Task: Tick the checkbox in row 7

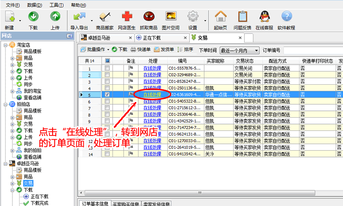Action: (107, 108)
